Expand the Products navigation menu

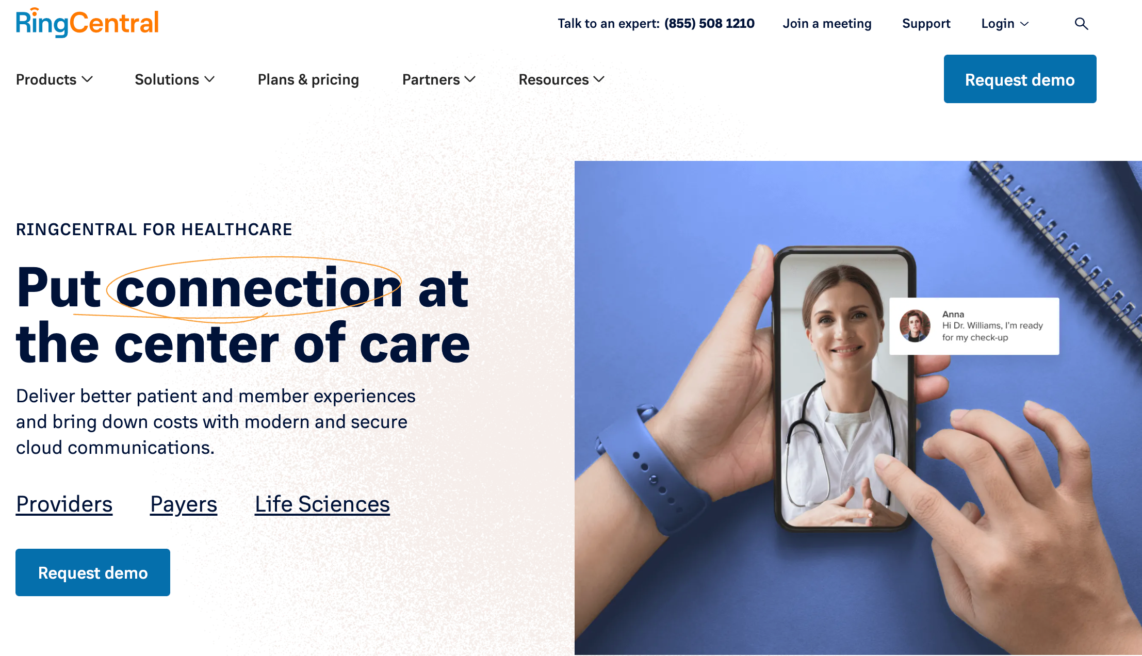pyautogui.click(x=54, y=79)
